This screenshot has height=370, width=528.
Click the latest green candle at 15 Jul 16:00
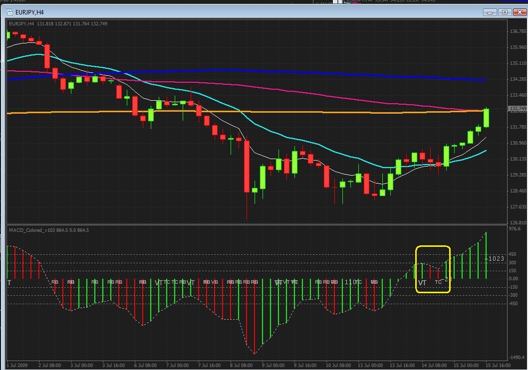click(486, 117)
